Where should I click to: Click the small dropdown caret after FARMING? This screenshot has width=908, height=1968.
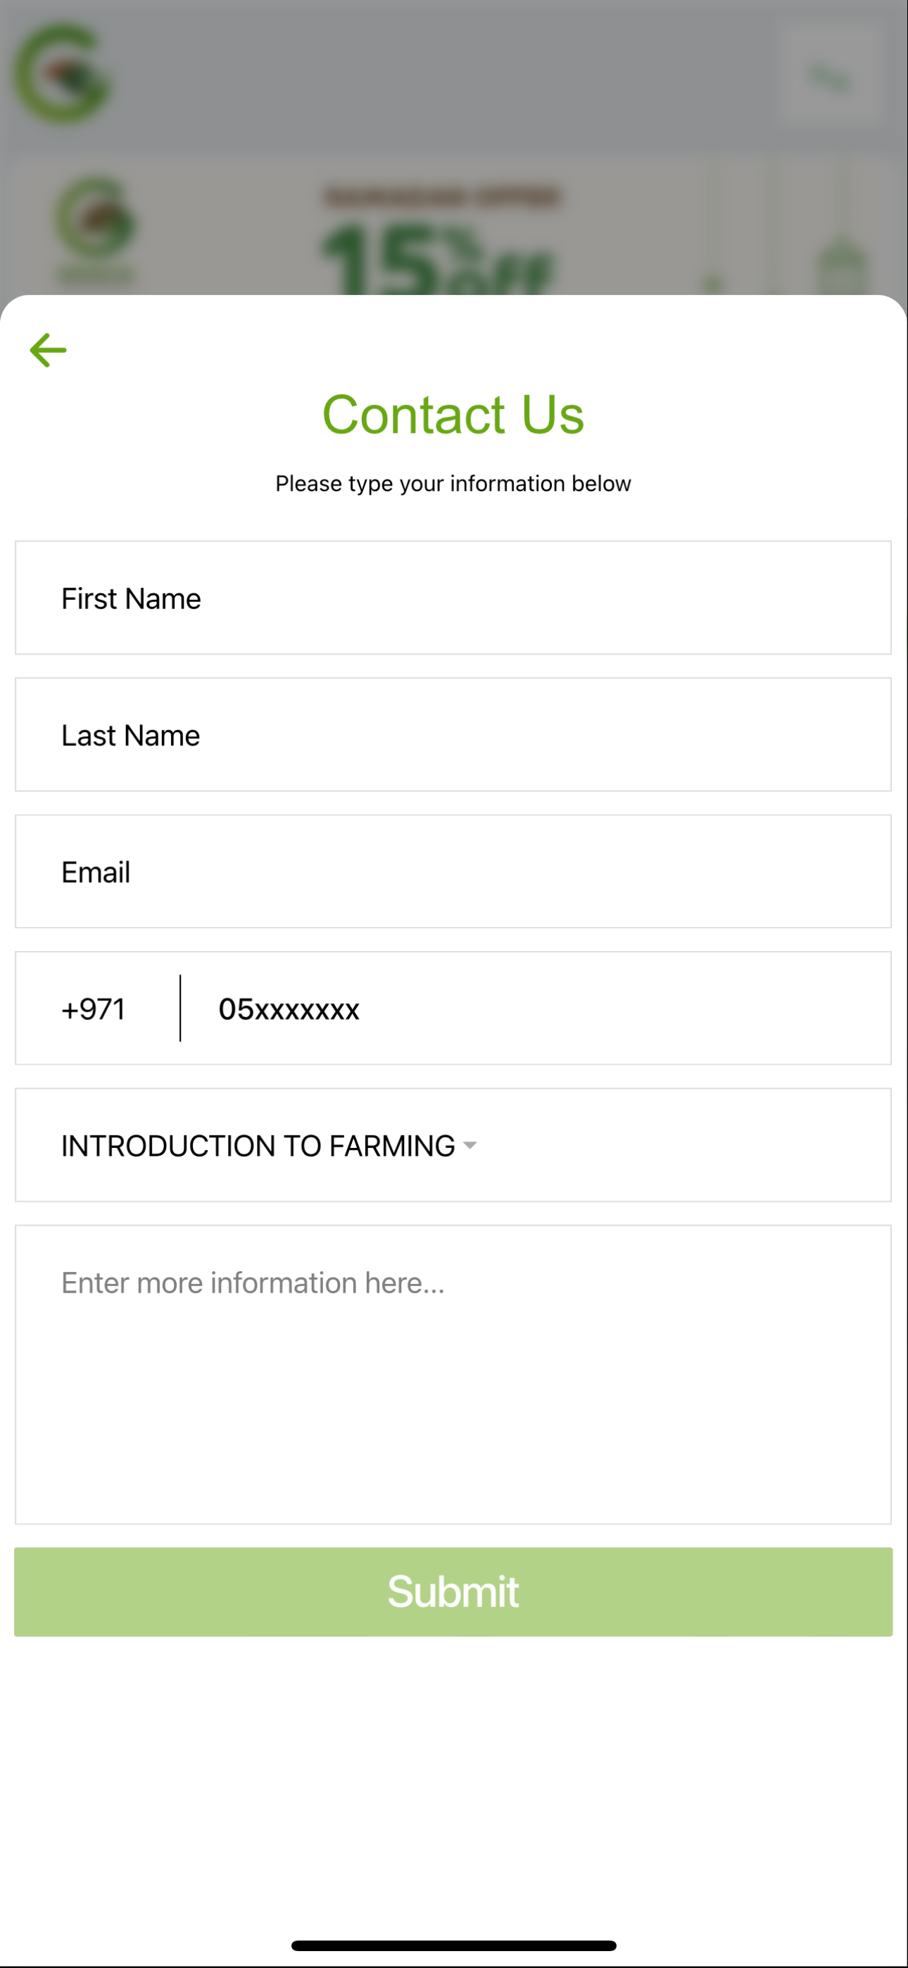pos(470,1144)
